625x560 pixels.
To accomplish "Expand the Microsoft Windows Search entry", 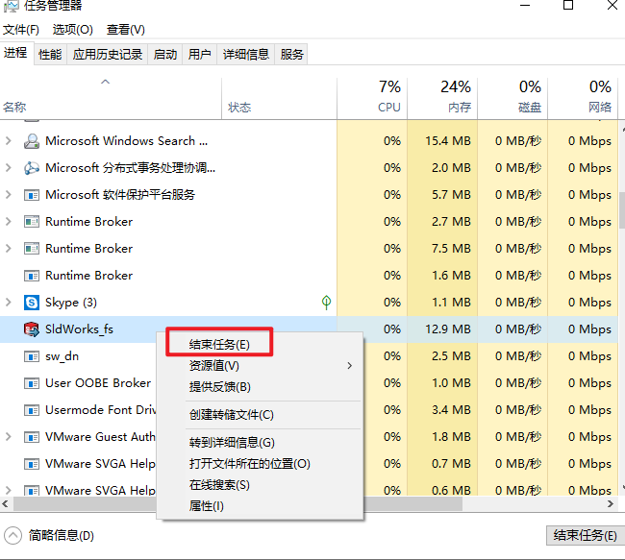I will point(9,141).
